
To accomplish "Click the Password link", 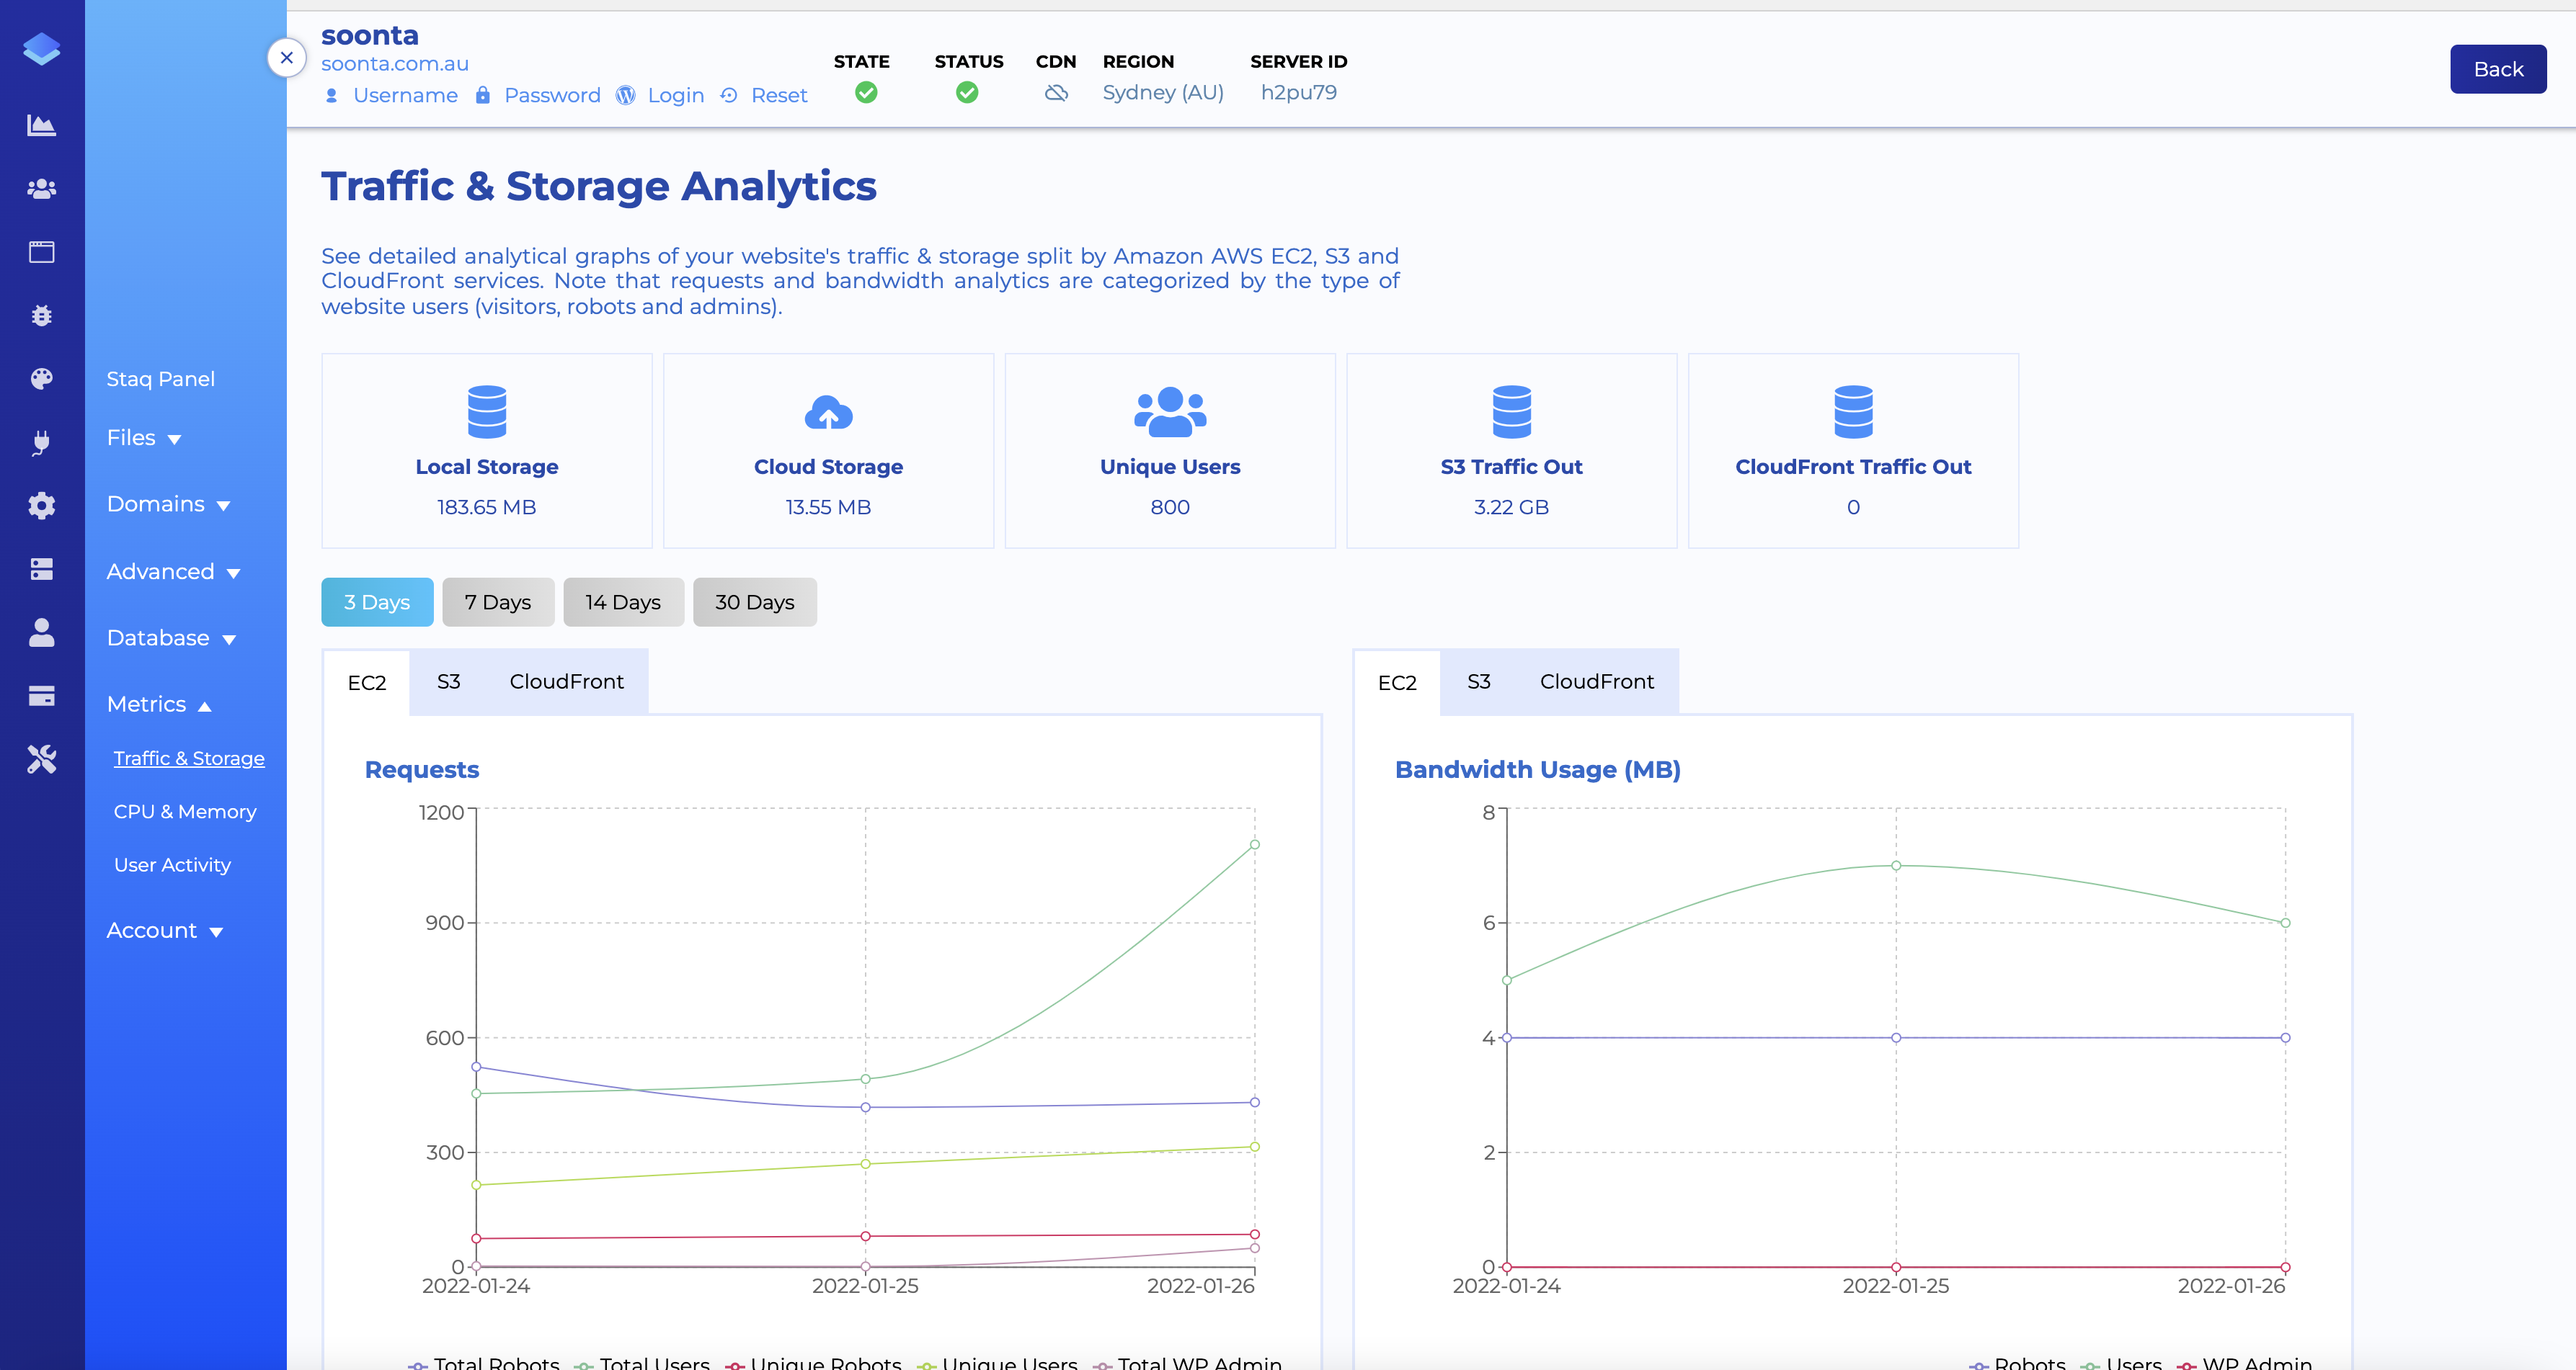I will coord(552,95).
